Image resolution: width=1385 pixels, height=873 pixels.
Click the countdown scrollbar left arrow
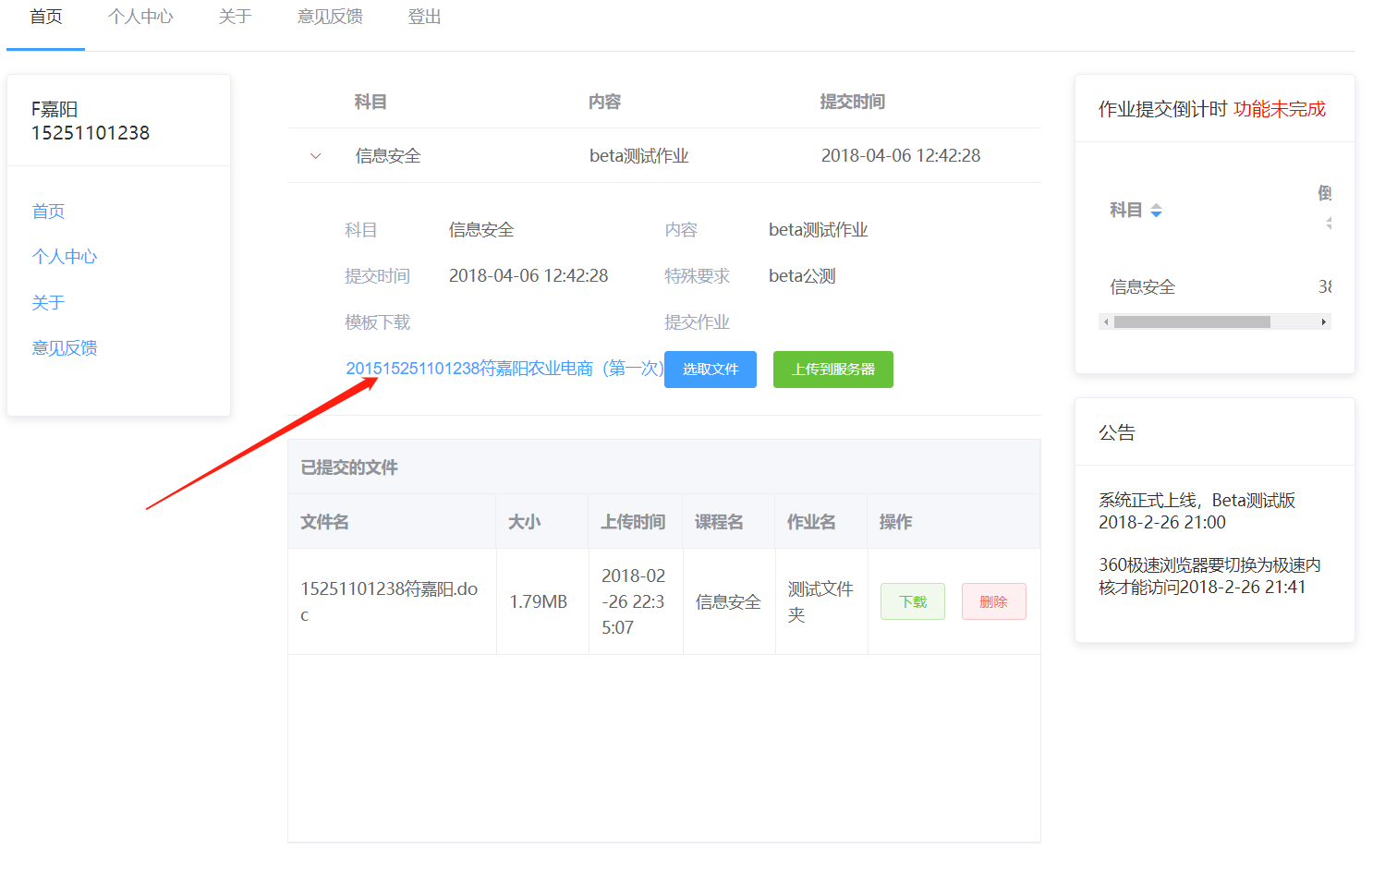[1106, 322]
